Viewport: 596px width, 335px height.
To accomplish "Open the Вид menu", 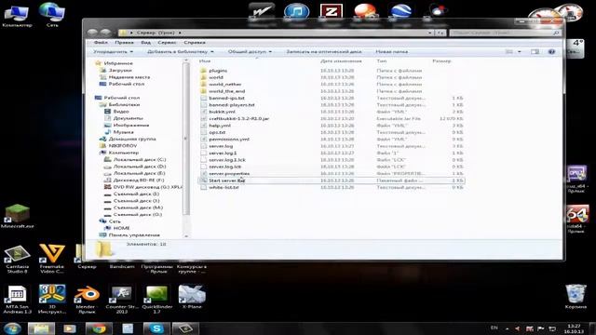I will pos(145,43).
